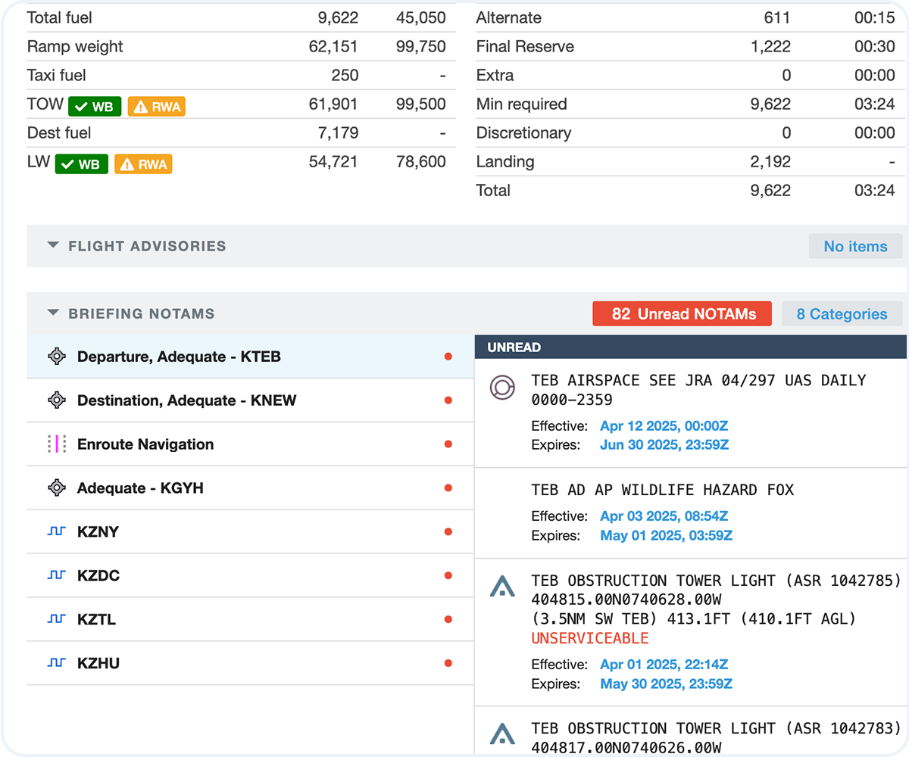
Task: Click the UNREAD header bar
Action: click(x=691, y=347)
